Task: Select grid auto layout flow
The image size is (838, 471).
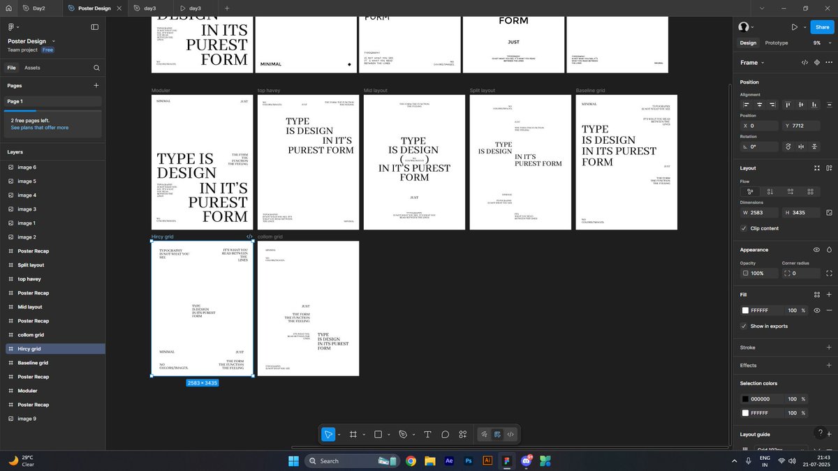Action: point(810,191)
